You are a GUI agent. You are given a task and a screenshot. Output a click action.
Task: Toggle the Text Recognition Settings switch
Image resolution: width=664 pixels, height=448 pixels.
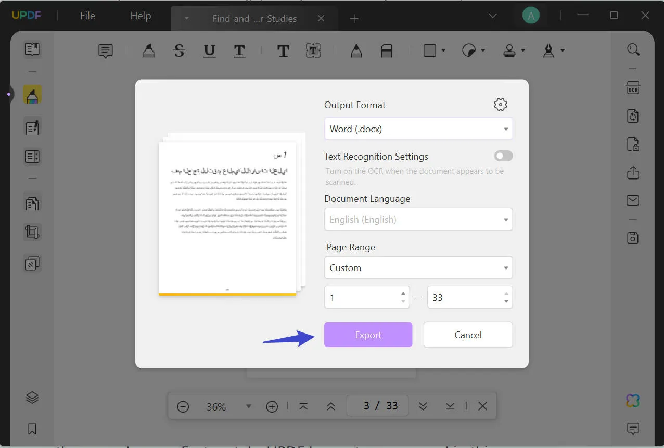pos(503,156)
